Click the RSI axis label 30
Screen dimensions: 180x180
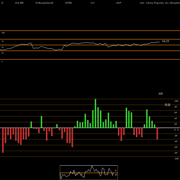pyautogui.click(x=3, y=53)
